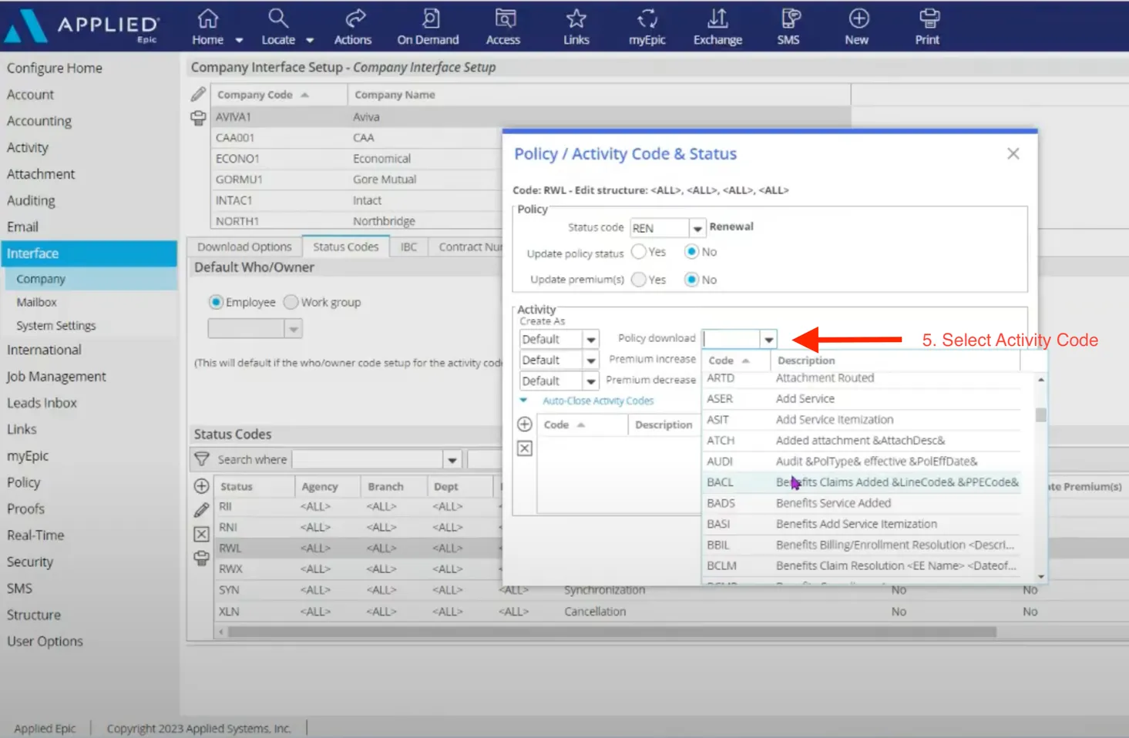The width and height of the screenshot is (1129, 738).
Task: Select the INTAC1 Intact company row
Action: pos(358,200)
